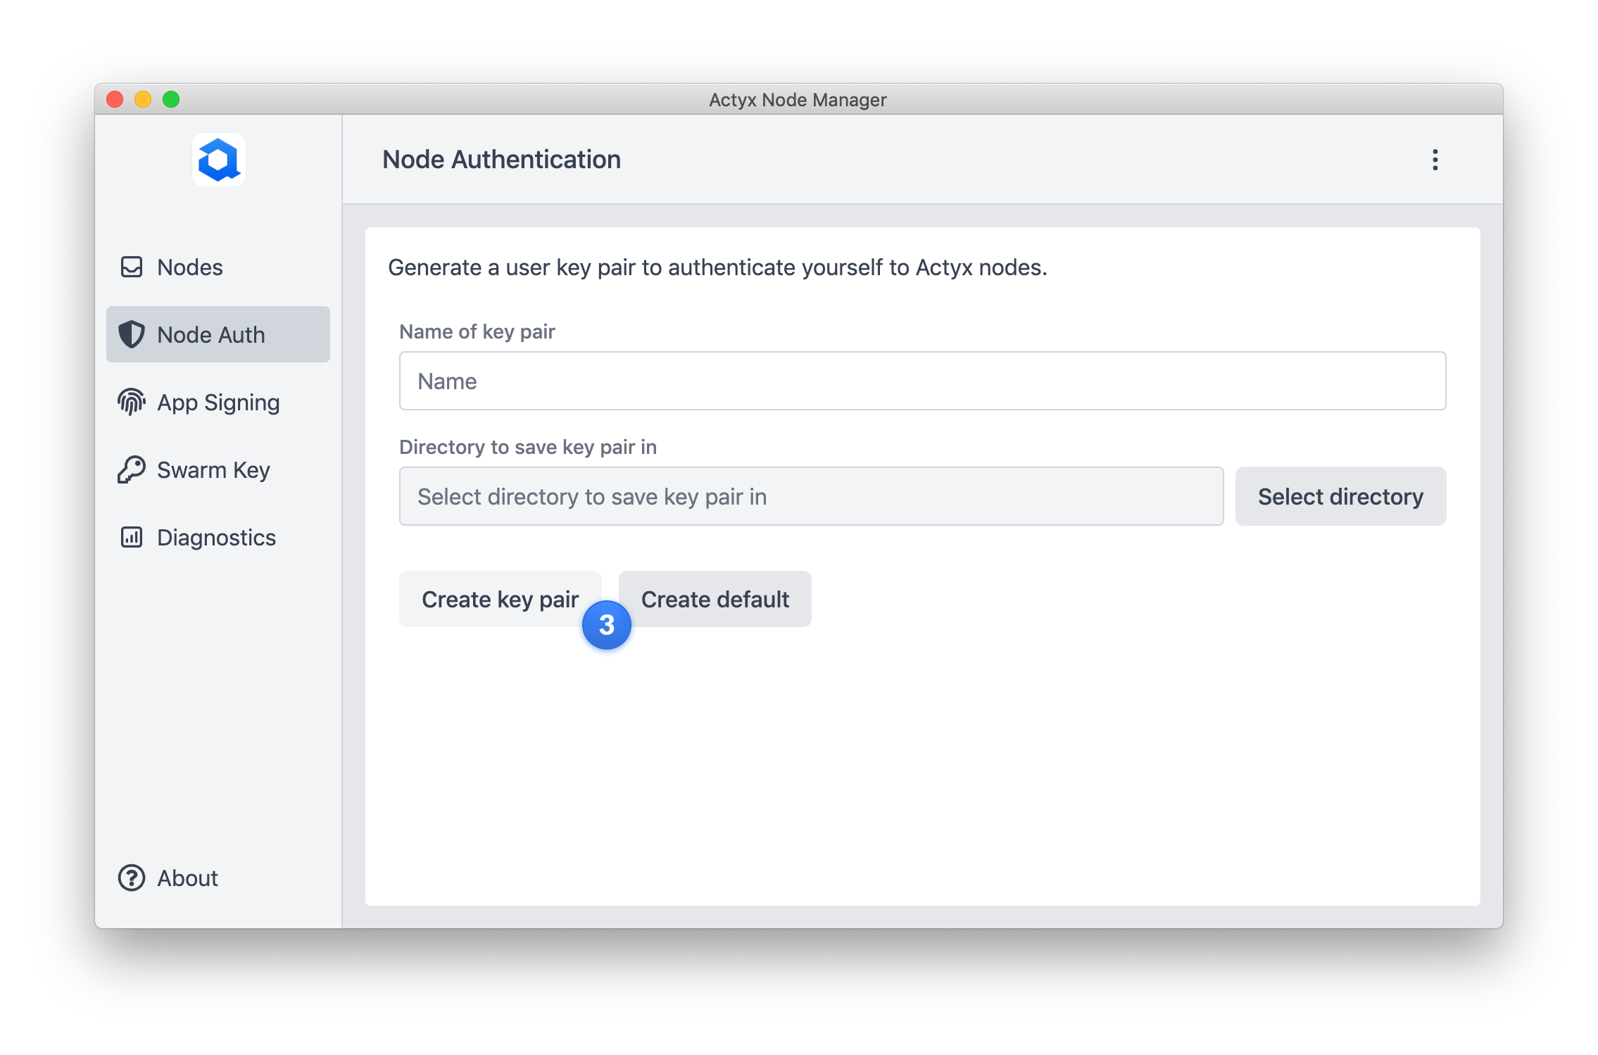The width and height of the screenshot is (1598, 1055).
Task: Click the Create default button
Action: pyautogui.click(x=715, y=599)
